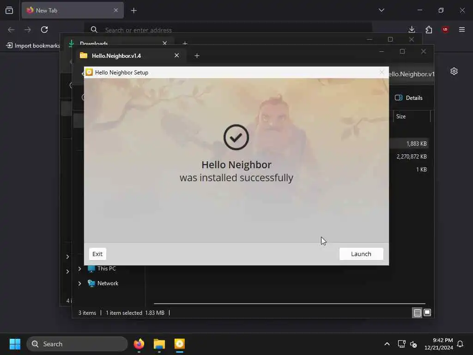Viewport: 473px width, 355px height.
Task: Open the Details pane in File Explorer
Action: coord(409,98)
